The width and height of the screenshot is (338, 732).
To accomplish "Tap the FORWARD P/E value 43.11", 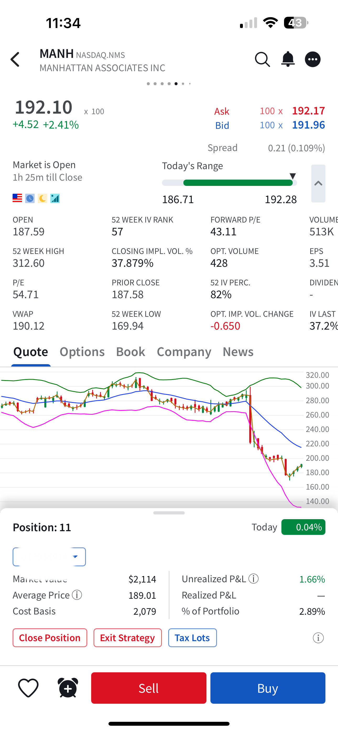I will click(223, 232).
